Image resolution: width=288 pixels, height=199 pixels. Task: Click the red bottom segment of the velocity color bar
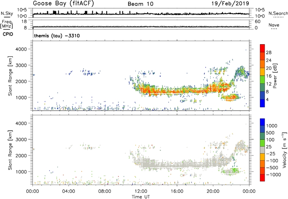pos(262,178)
